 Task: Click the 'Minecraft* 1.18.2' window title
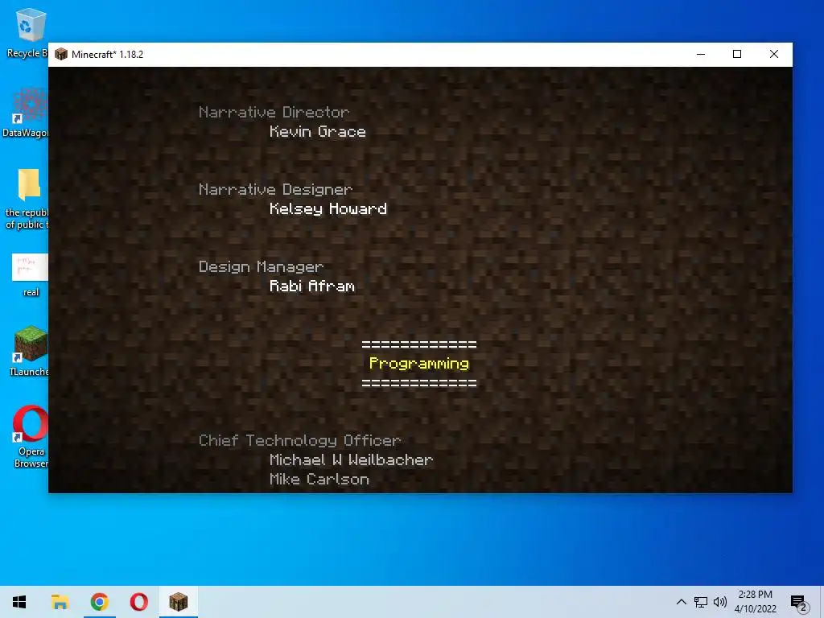pos(107,54)
